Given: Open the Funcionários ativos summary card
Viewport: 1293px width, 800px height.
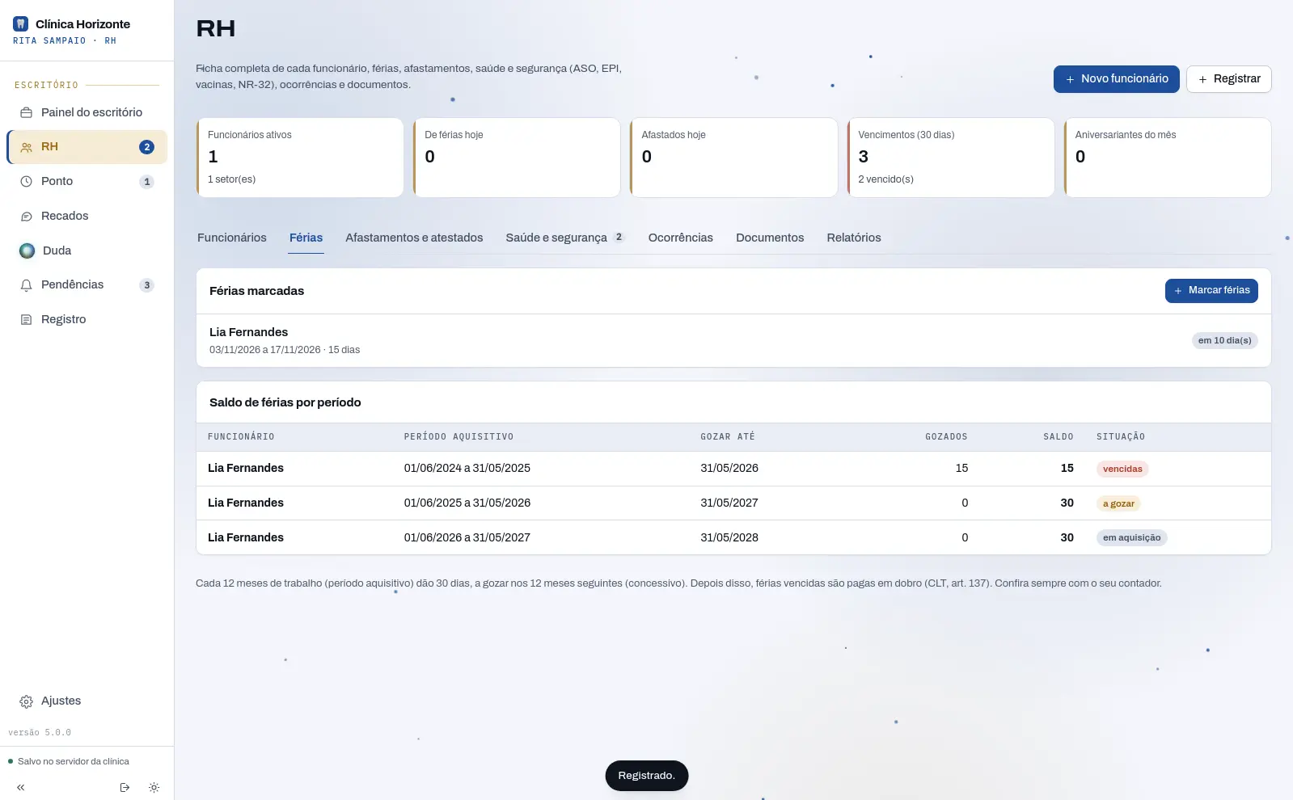Looking at the screenshot, I should click(300, 158).
